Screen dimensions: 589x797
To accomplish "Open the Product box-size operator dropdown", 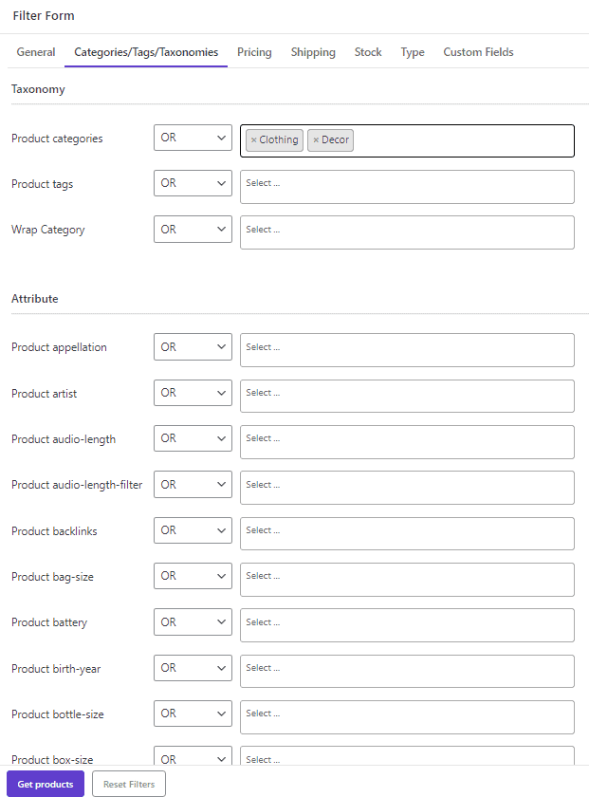I will click(x=192, y=757).
